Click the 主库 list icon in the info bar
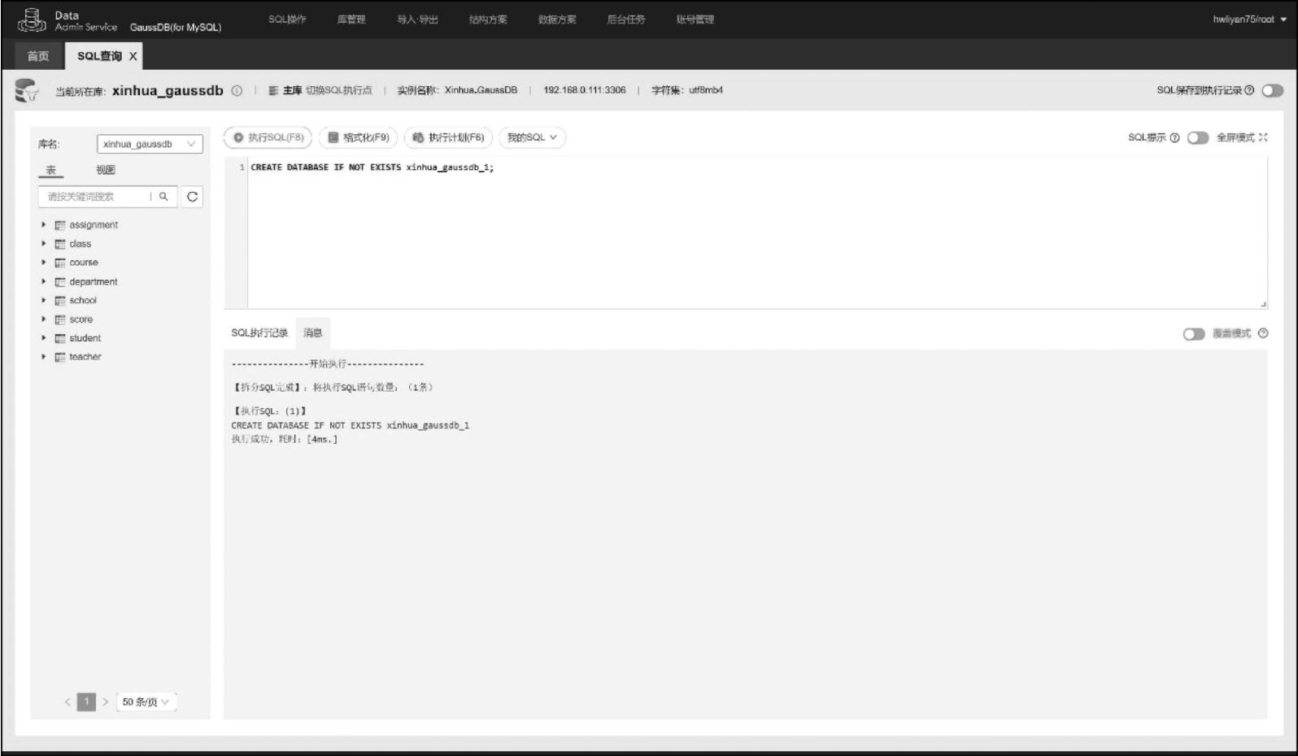Image resolution: width=1298 pixels, height=756 pixels. (x=273, y=90)
